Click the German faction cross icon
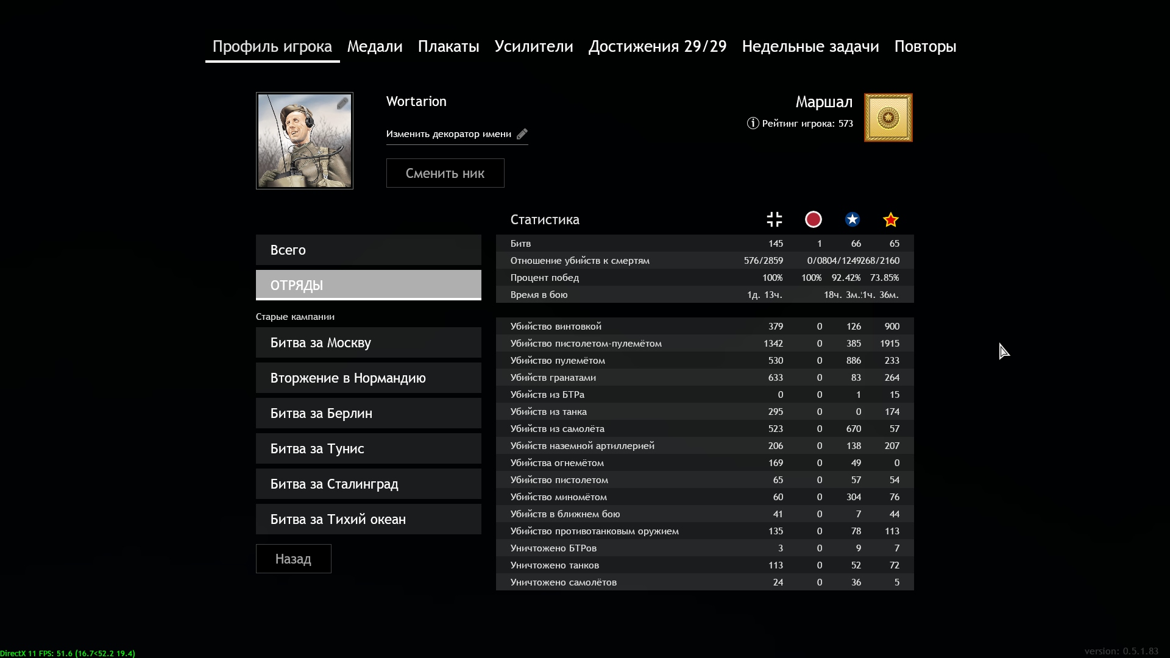1170x658 pixels. tap(774, 219)
